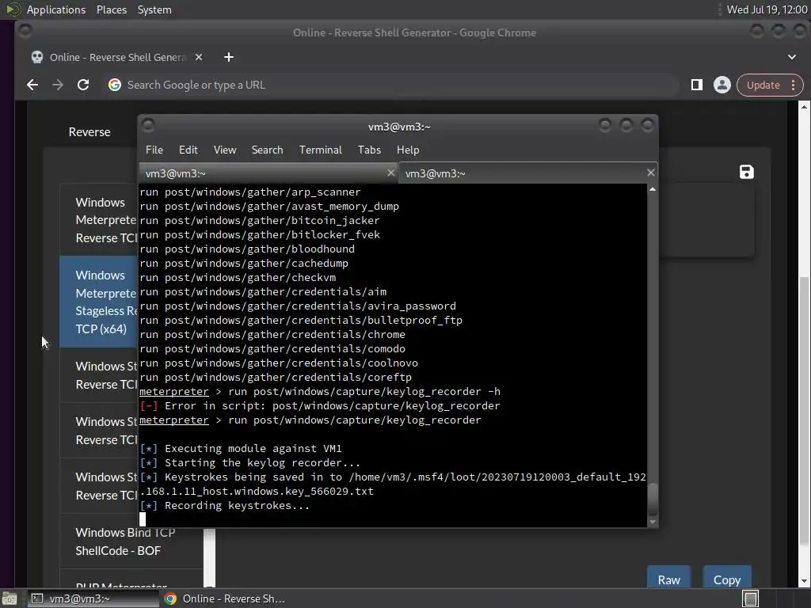Click line 'Executing module against VM1'
Image resolution: width=811 pixels, height=608 pixels.
click(241, 449)
